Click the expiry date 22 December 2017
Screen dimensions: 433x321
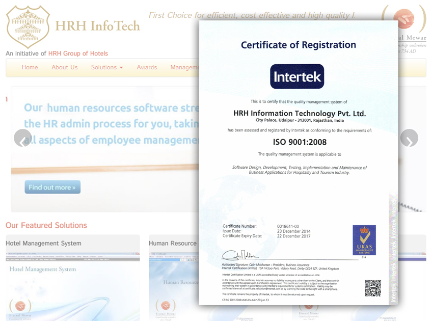point(294,236)
